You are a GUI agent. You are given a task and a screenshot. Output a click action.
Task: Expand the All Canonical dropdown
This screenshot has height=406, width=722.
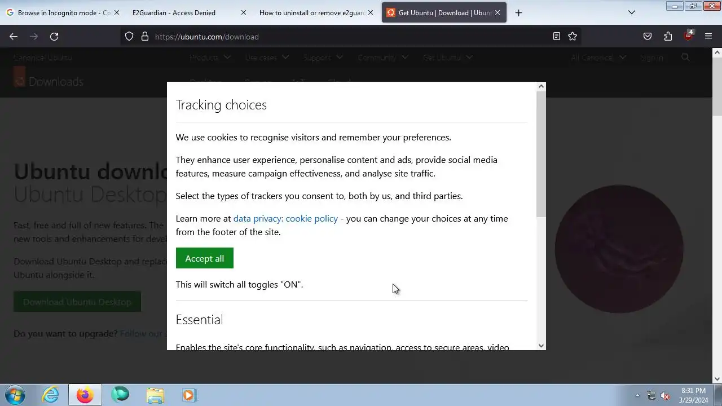[598, 58]
